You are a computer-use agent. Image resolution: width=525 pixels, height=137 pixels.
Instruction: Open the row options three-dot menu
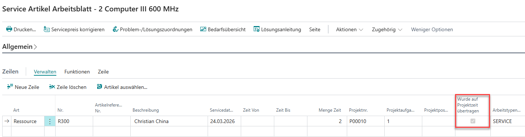point(50,121)
